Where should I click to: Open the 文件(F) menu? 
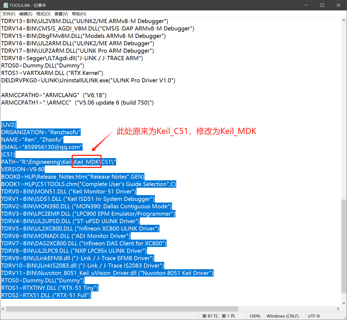[x=9, y=14]
